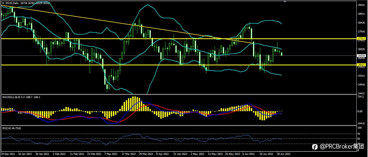Click the RSI(14) 46.7518 indicator label

point(12,128)
